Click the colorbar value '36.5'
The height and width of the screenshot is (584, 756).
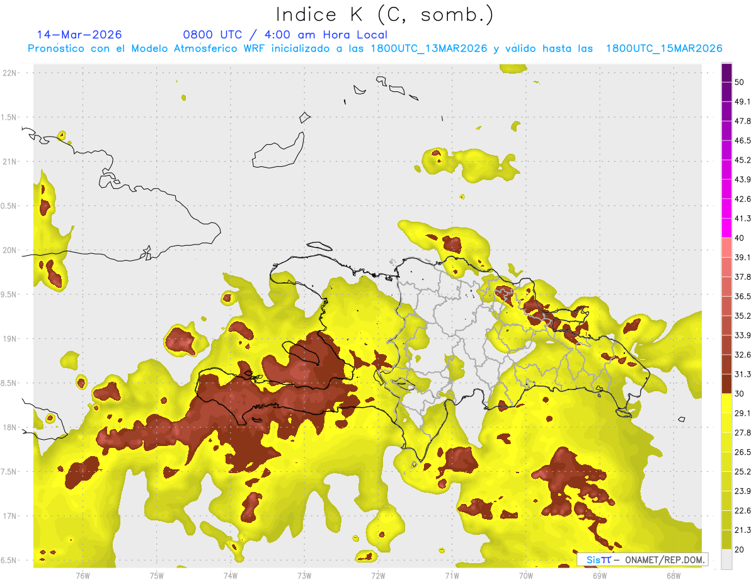click(x=743, y=296)
